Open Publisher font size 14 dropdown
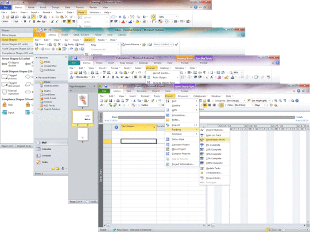The image size is (310, 232). pos(97,77)
